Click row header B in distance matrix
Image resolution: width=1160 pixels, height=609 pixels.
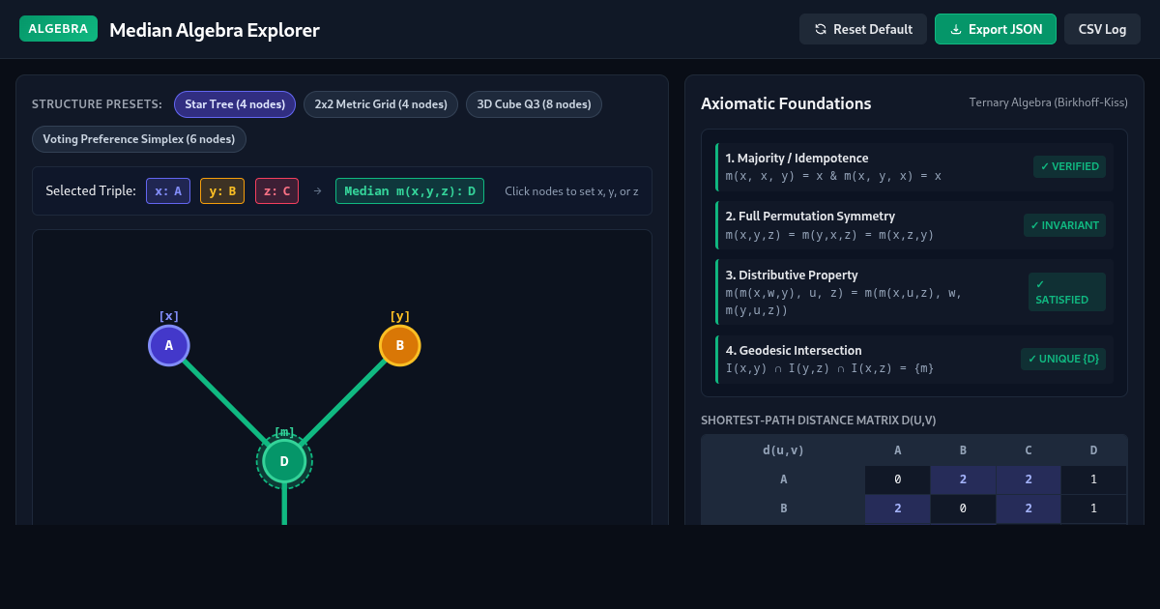(783, 508)
